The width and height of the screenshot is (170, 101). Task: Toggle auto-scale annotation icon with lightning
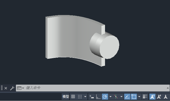pyautogui.click(x=159, y=97)
